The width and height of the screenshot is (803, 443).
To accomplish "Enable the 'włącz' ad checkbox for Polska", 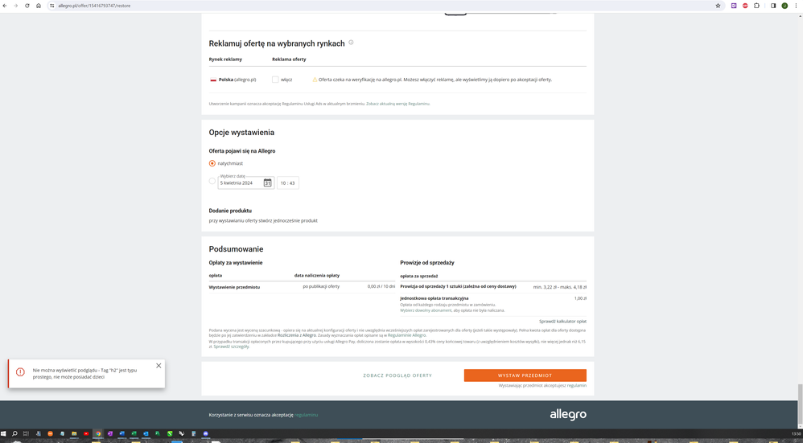I will pyautogui.click(x=275, y=80).
